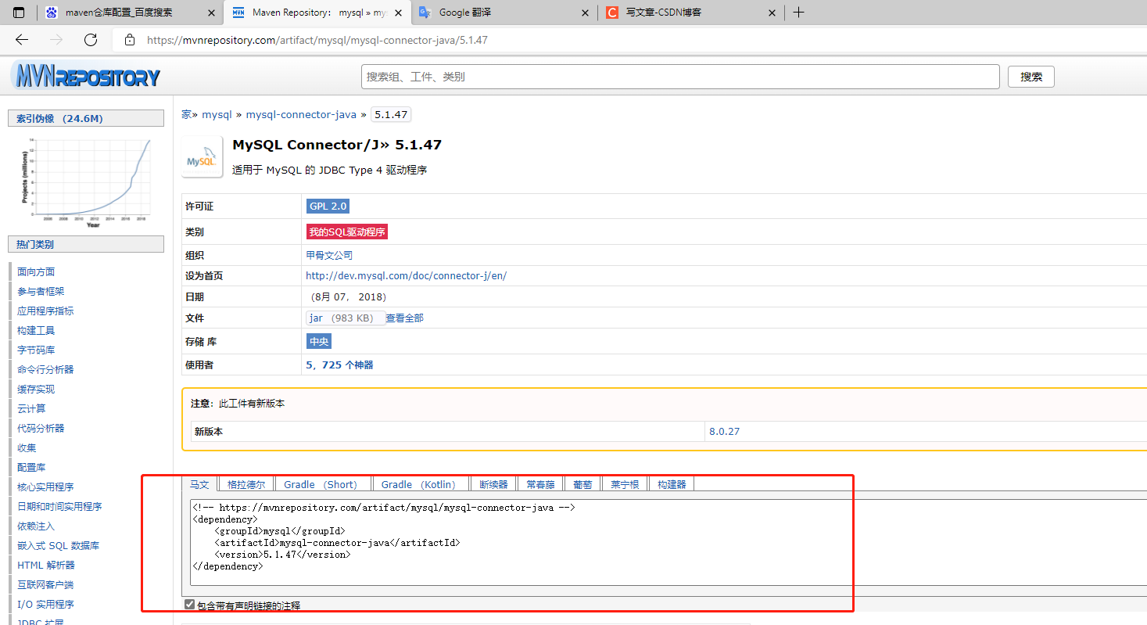Click the 我的SQL驱动程序 category badge
The height and width of the screenshot is (625, 1147).
coord(347,232)
